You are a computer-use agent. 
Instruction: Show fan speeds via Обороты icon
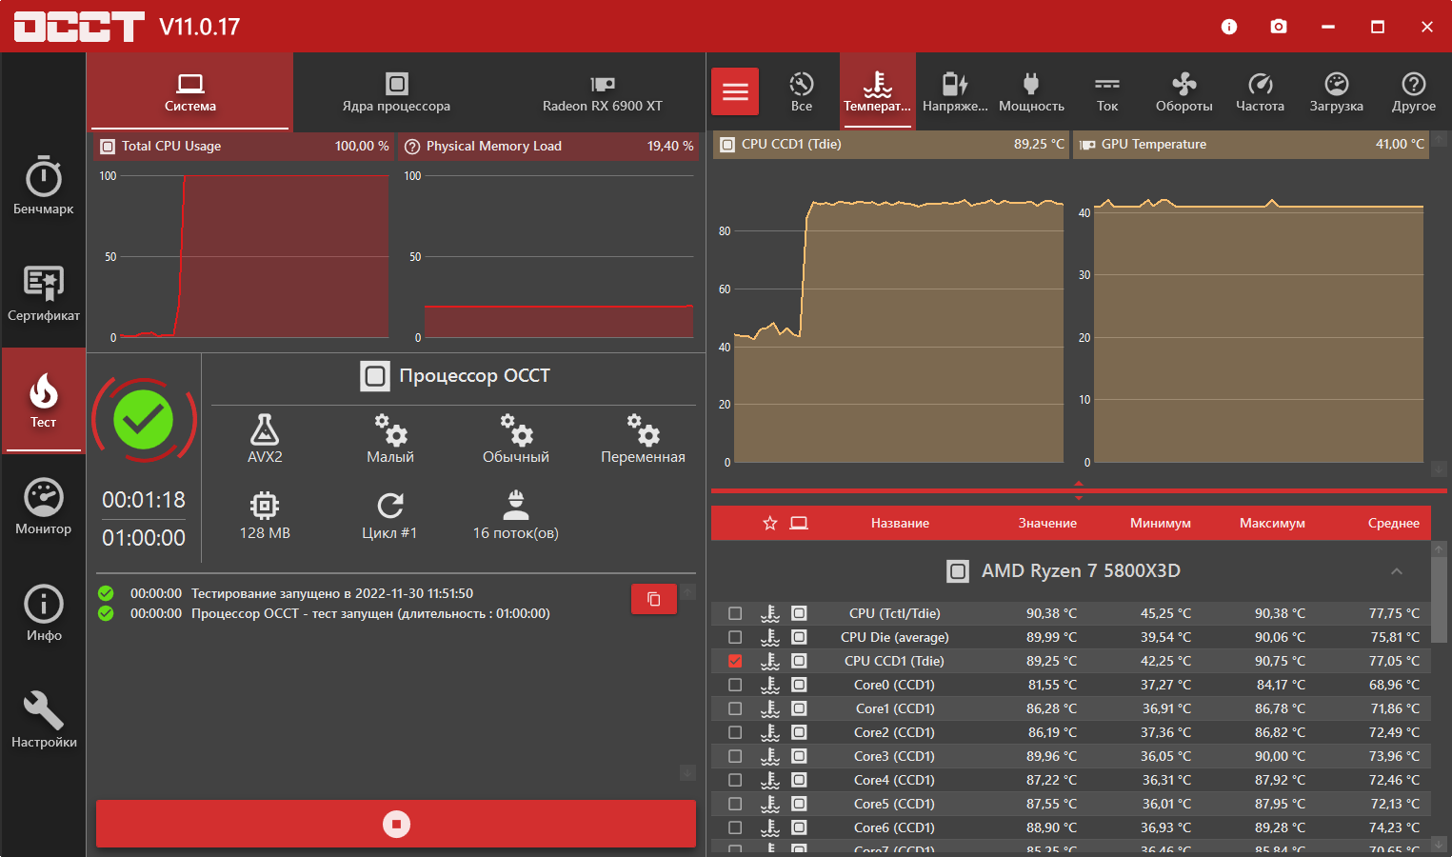(x=1183, y=92)
